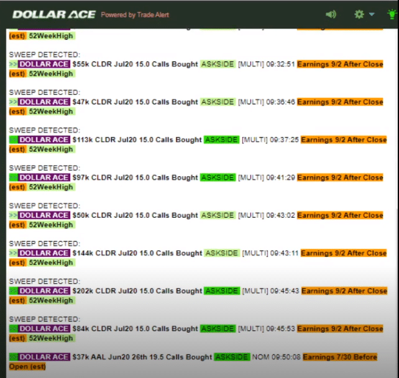Screen dimensions: 399x378
Task: Click the Earnings 9/2 After Close tag at 09:45:53
Action: click(340, 329)
